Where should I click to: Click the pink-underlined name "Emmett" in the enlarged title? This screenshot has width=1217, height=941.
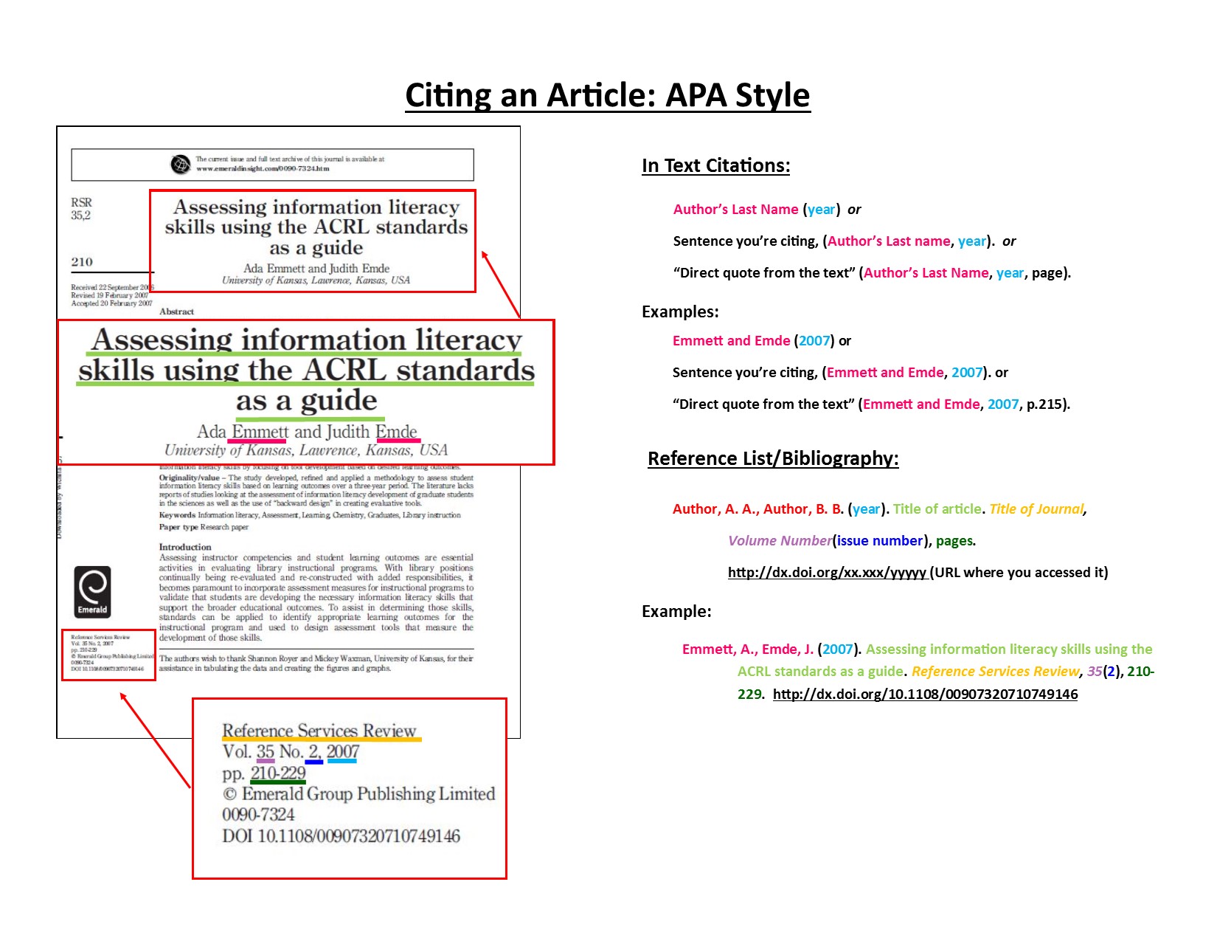click(x=260, y=432)
